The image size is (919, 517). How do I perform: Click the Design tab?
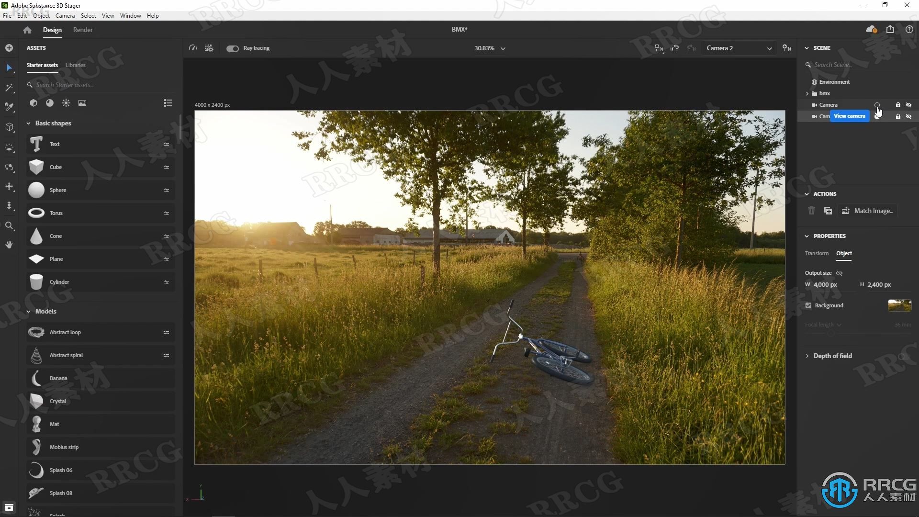[x=52, y=30]
